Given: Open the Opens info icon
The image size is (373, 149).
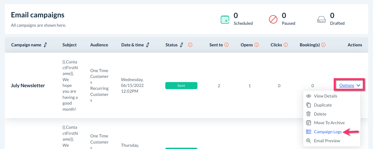Looking at the screenshot, I should coord(257,45).
